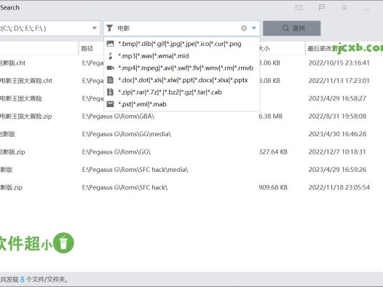
Task: Click the 6.38 MB size cell
Action: [271, 117]
